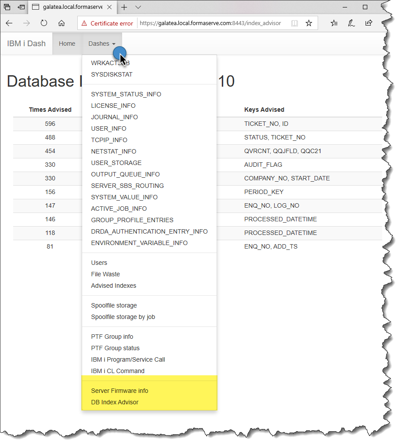Open reading view book icon
The width and height of the screenshot is (402, 447).
pyautogui.click(x=294, y=23)
